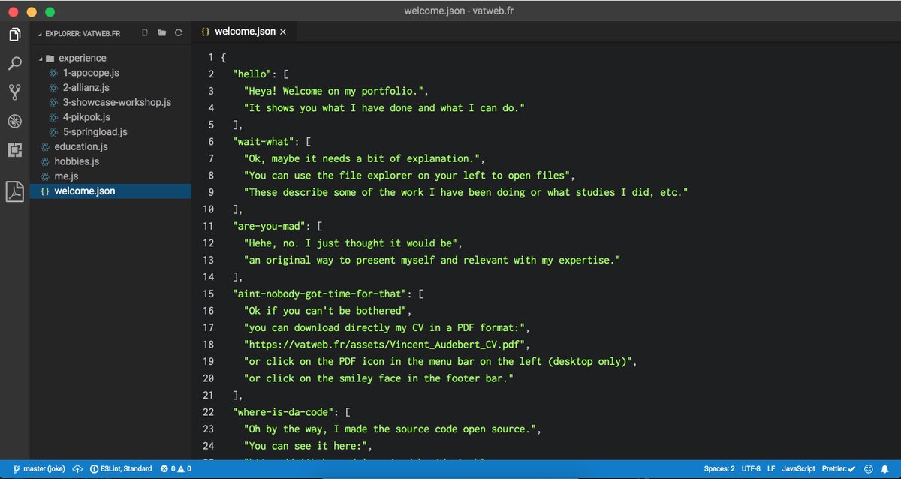Open education.js file
This screenshot has width=901, height=479.
(x=81, y=146)
